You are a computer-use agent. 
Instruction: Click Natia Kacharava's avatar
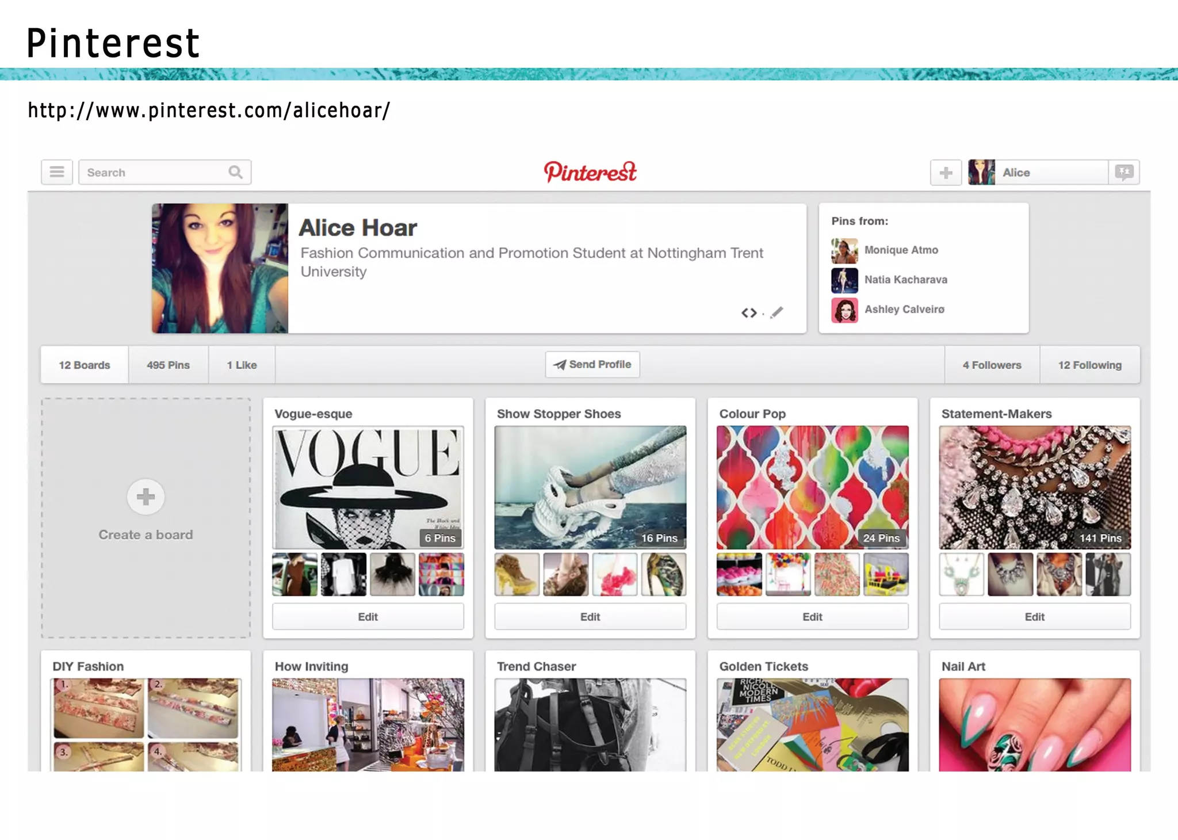click(844, 280)
